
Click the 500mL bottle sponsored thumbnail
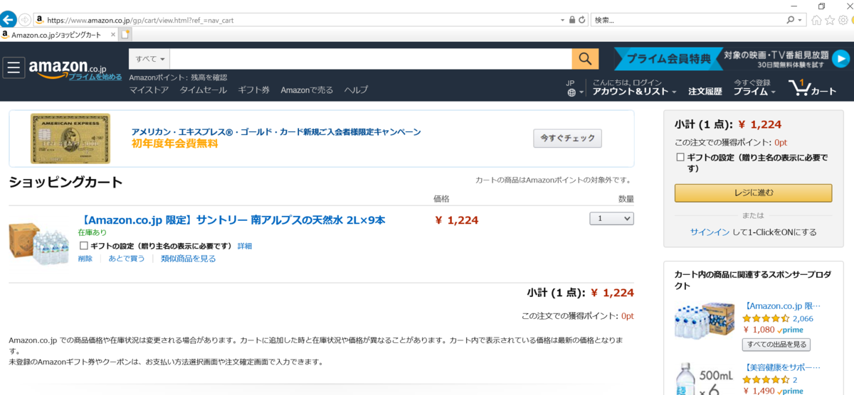click(x=705, y=379)
